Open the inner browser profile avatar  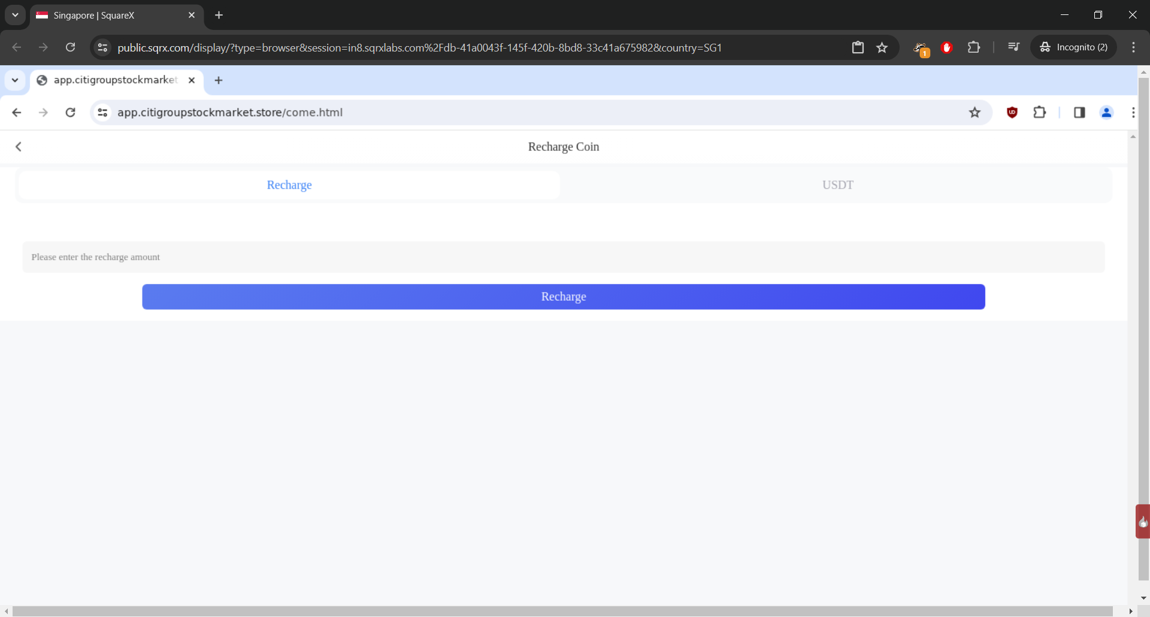[x=1106, y=113]
